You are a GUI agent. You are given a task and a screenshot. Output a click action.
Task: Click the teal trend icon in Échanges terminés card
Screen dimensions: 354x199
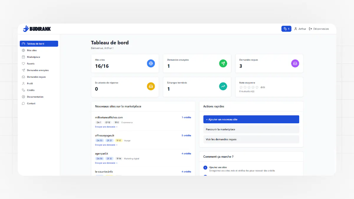[223, 86]
